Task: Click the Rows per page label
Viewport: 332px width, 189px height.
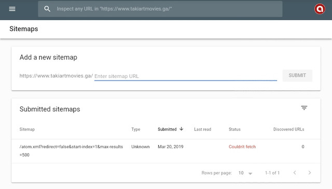Action: point(217,173)
